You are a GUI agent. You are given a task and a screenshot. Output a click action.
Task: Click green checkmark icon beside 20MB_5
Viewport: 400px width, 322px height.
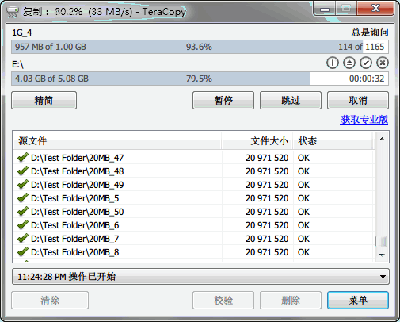(23, 198)
